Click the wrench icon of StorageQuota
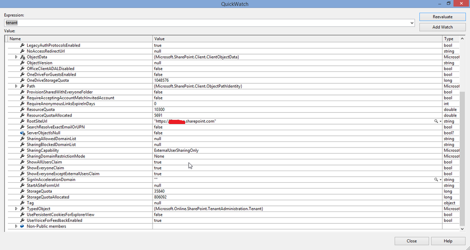This screenshot has height=250, width=470. coord(22,191)
